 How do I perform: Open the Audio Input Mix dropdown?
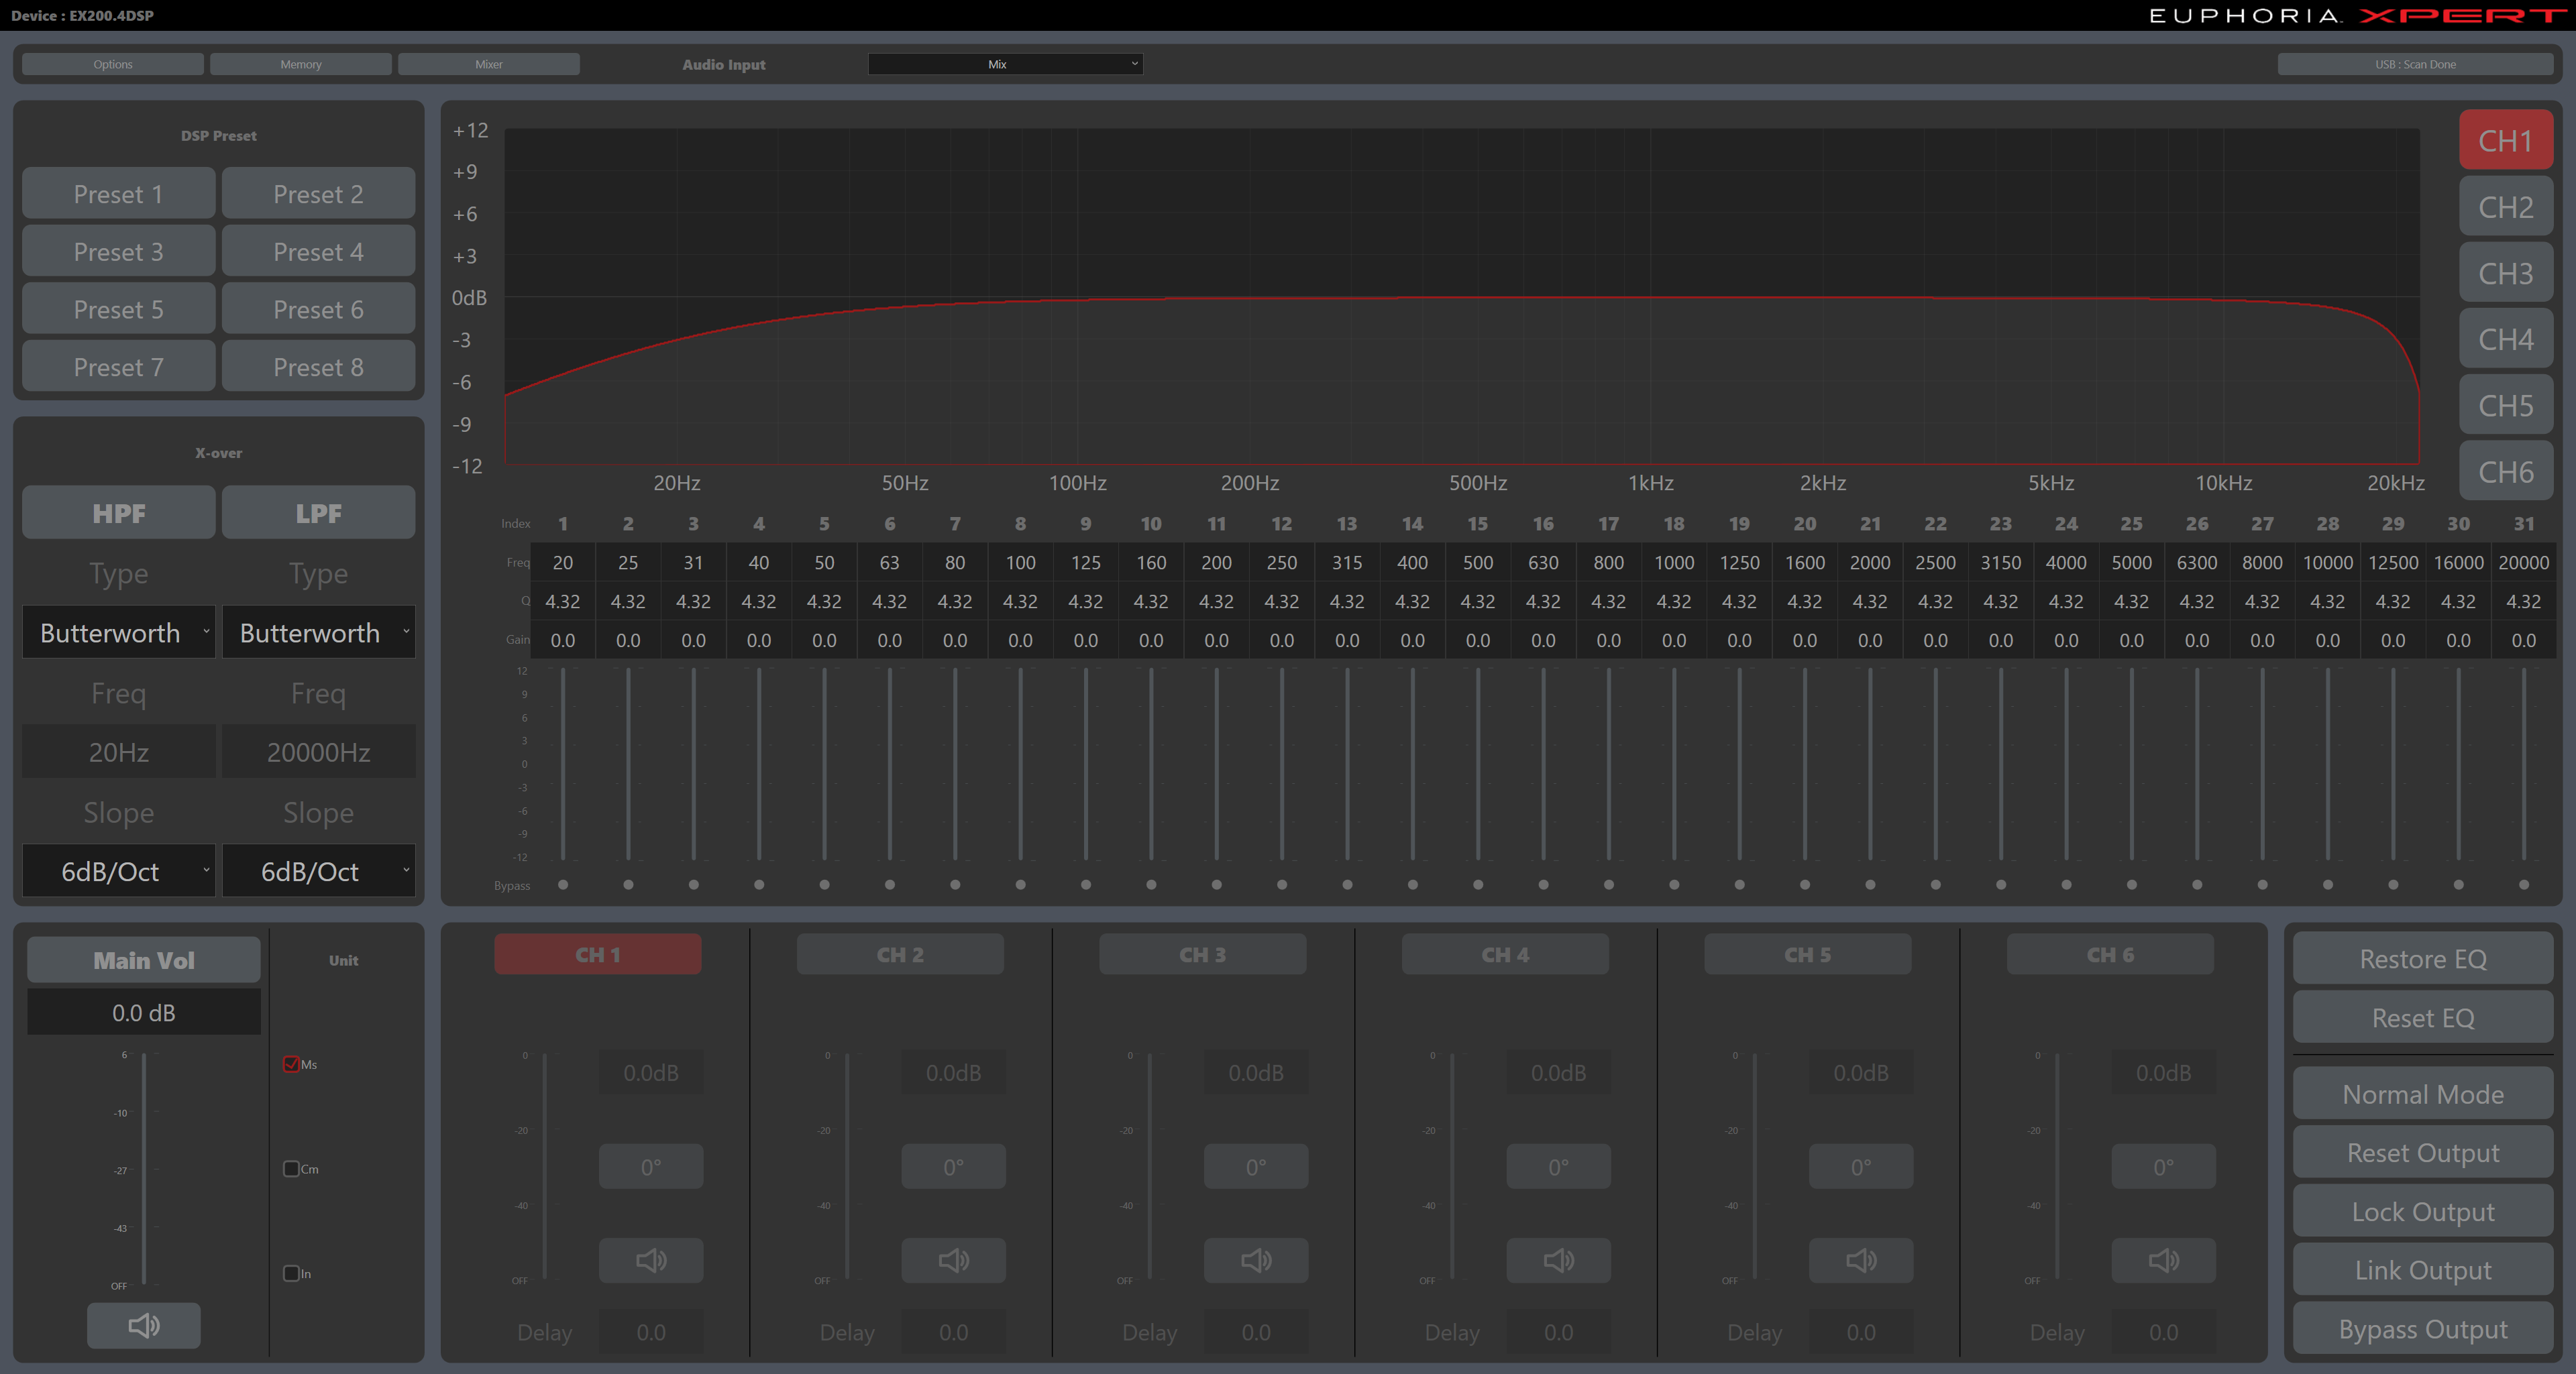pyautogui.click(x=1005, y=64)
